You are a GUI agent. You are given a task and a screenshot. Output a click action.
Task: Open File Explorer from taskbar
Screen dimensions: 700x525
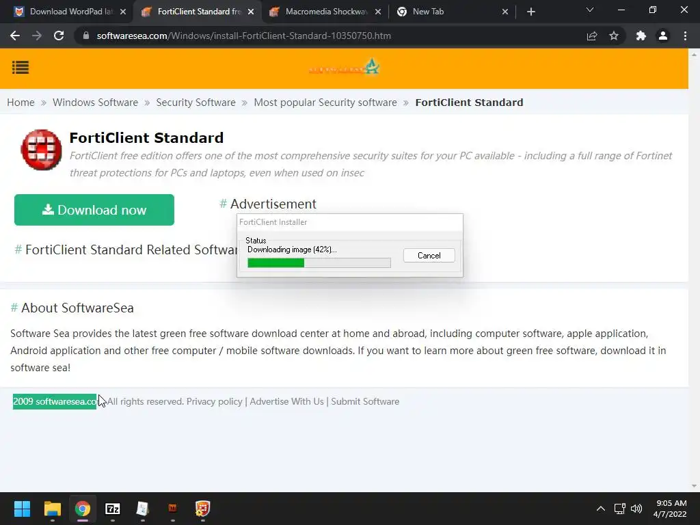52,509
